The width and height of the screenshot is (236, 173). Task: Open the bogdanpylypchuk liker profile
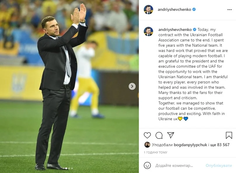pyautogui.click(x=190, y=145)
